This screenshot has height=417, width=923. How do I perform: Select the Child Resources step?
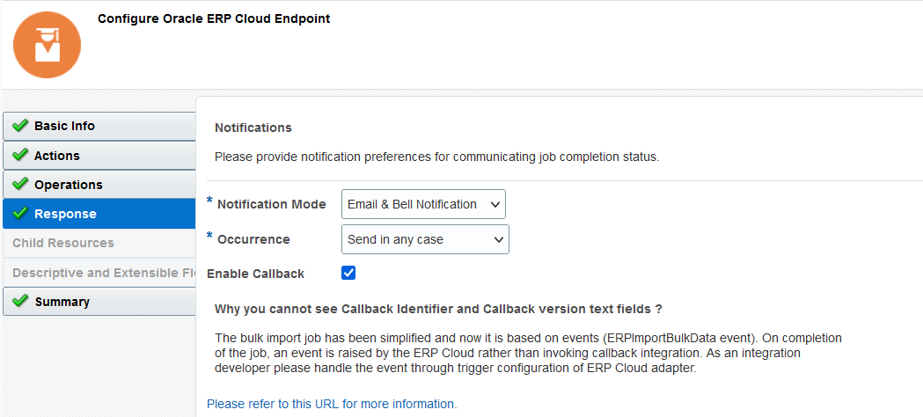click(63, 243)
